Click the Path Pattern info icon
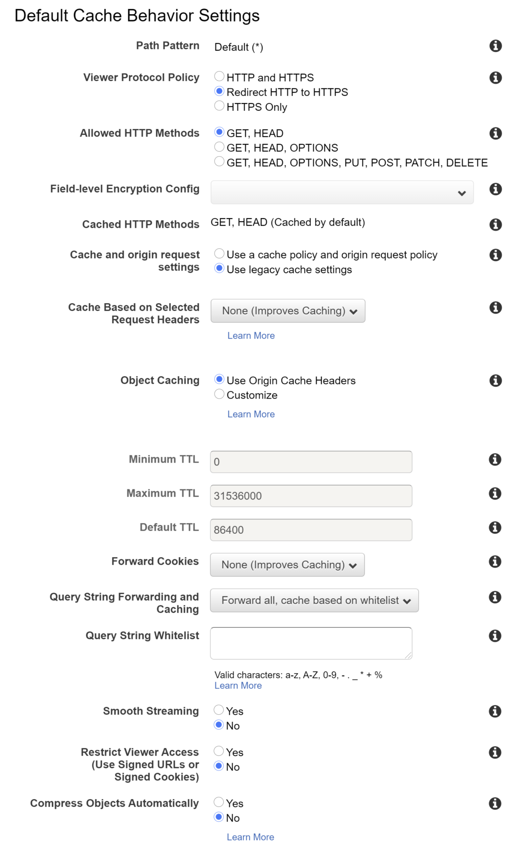The width and height of the screenshot is (515, 857). (495, 46)
